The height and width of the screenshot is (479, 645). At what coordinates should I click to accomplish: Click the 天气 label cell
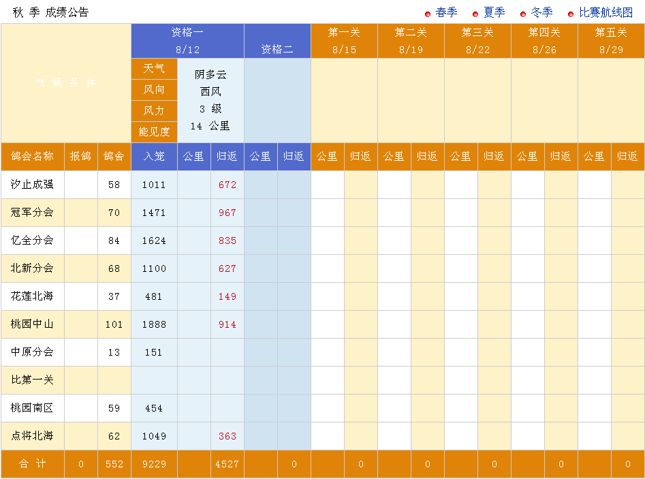click(154, 68)
